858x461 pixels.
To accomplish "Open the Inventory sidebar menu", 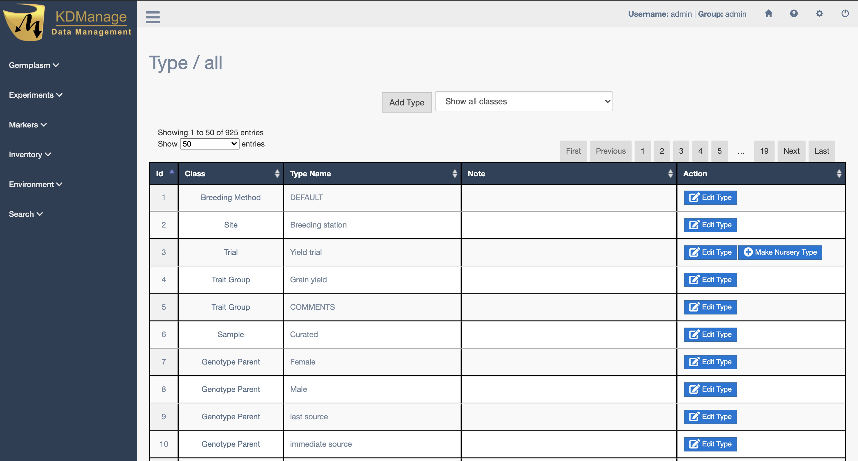I will [x=30, y=155].
